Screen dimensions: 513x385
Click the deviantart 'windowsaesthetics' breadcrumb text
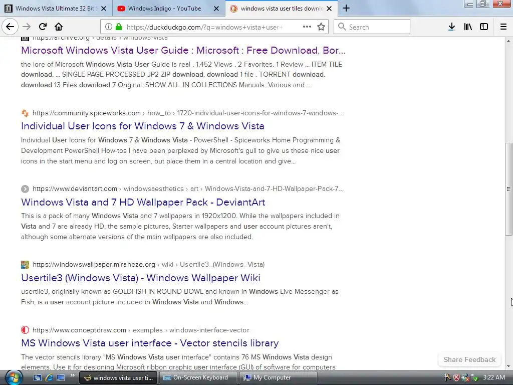pos(153,189)
